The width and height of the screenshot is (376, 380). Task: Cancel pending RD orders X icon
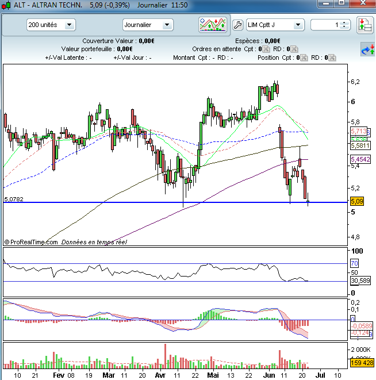[294, 49]
